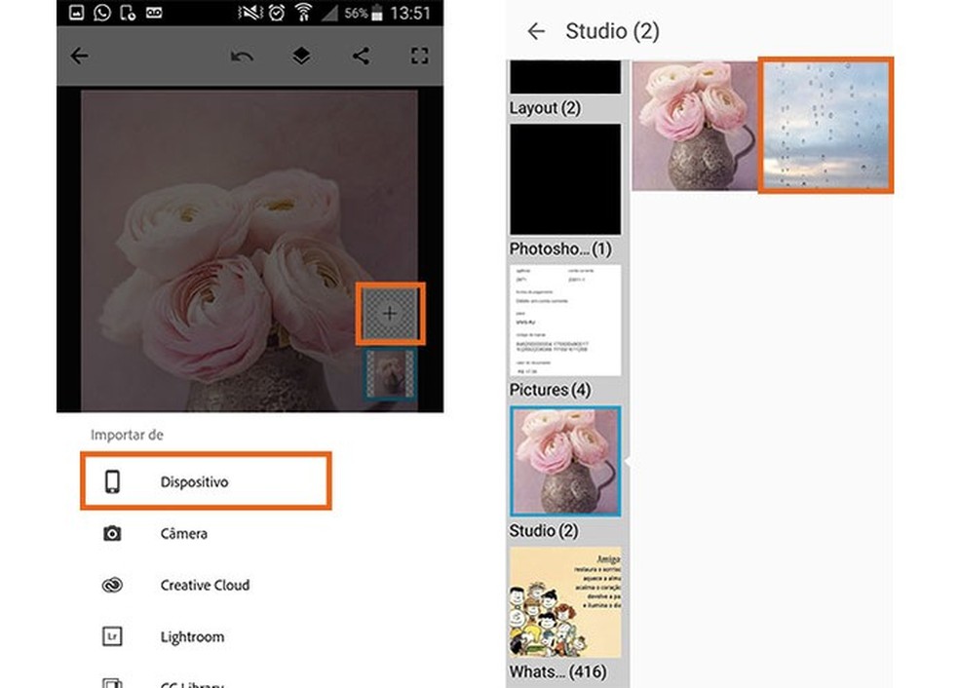This screenshot has width=959, height=688.
Task: Tap the Creative Cloud logo icon
Action: coord(112,586)
